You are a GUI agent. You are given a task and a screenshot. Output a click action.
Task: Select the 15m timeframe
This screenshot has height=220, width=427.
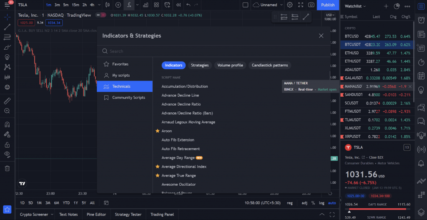point(75,5)
